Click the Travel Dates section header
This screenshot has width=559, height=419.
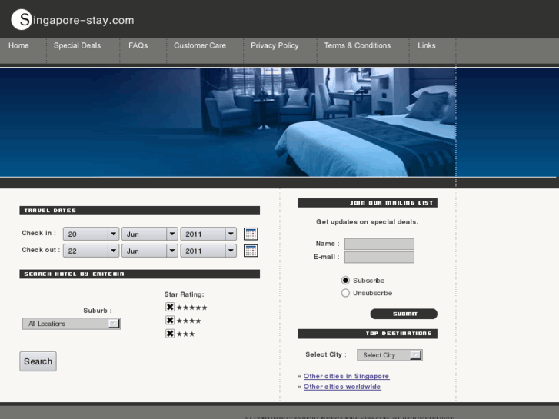coord(139,211)
